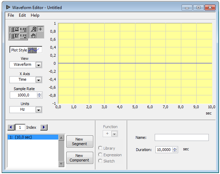Open the Units dropdown showing Hz
220x174 pixels.
pyautogui.click(x=26, y=110)
